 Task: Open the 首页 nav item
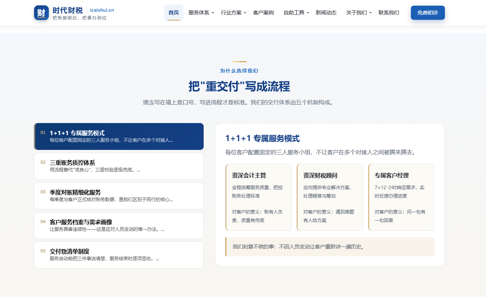click(x=174, y=13)
